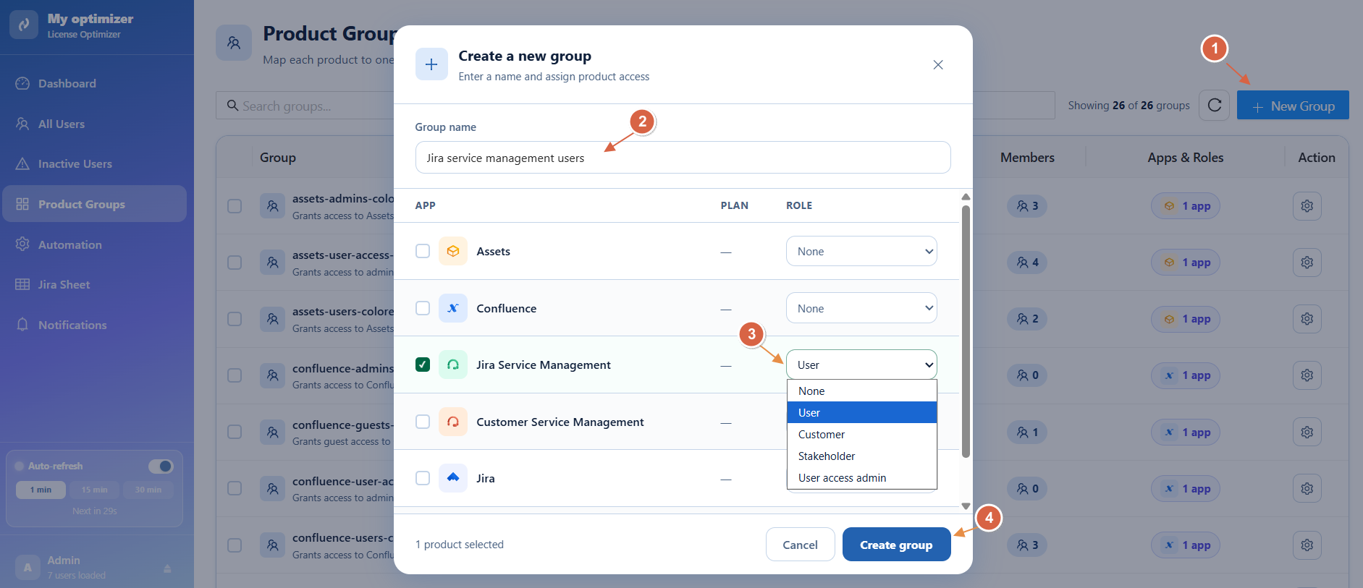
Task: Select 15 min refresh interval
Action: tap(94, 490)
